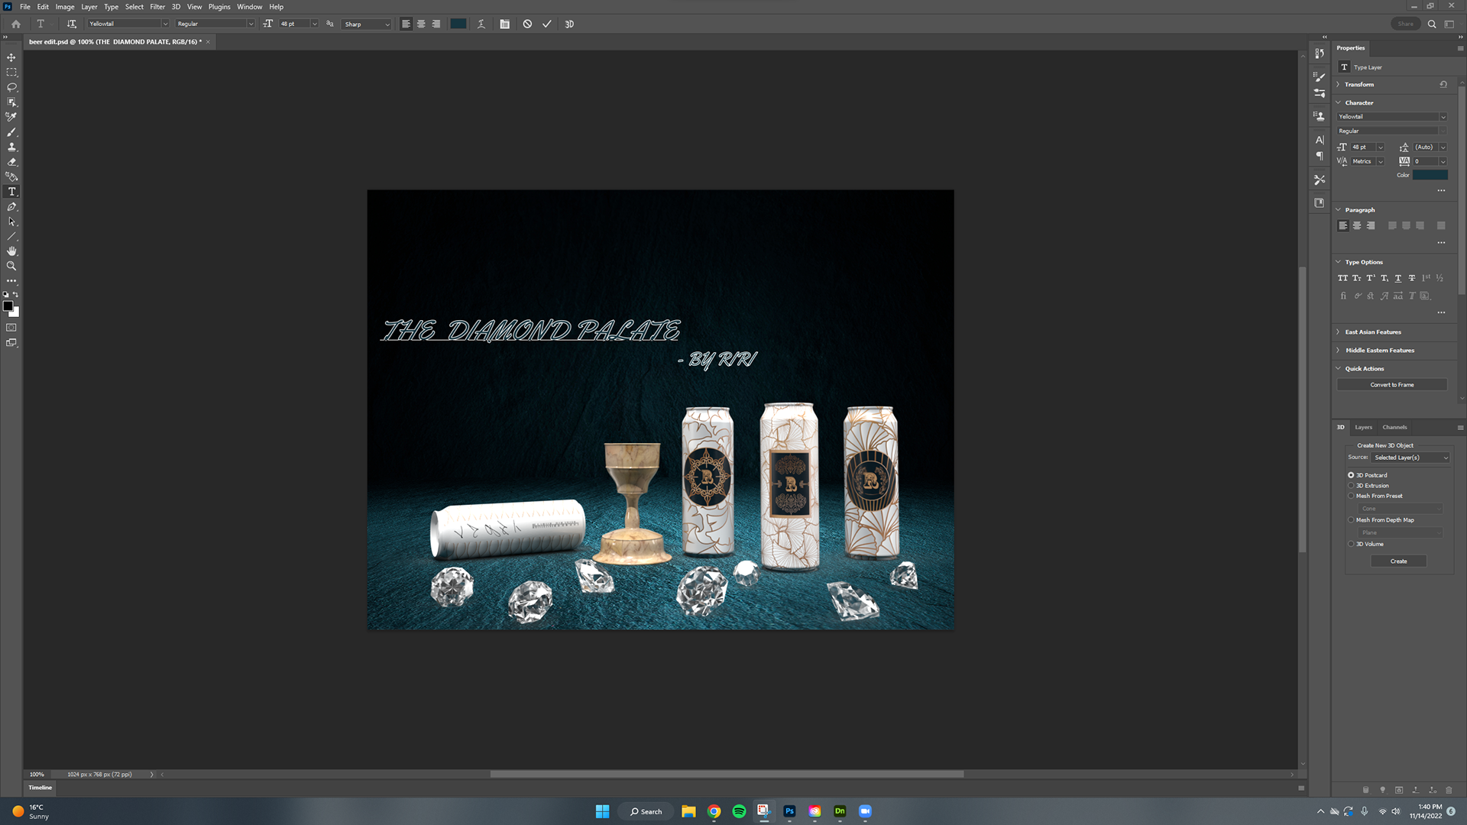
Task: Select Mesh From Depth Map option
Action: pyautogui.click(x=1351, y=520)
